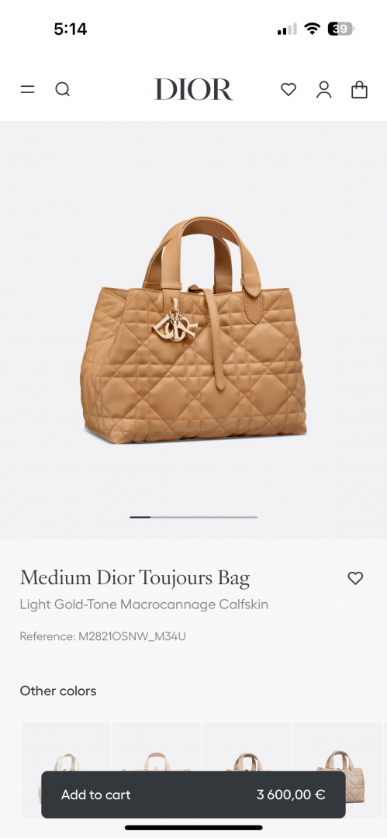Select the beige bag color thumbnail
Screen dimensions: 387x838
pyautogui.click(x=247, y=770)
